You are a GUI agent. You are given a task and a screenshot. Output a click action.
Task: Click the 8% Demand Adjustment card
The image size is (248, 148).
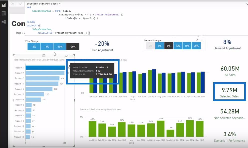[227, 45]
